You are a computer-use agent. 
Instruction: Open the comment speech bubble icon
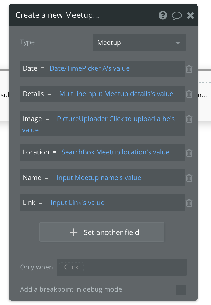177,16
